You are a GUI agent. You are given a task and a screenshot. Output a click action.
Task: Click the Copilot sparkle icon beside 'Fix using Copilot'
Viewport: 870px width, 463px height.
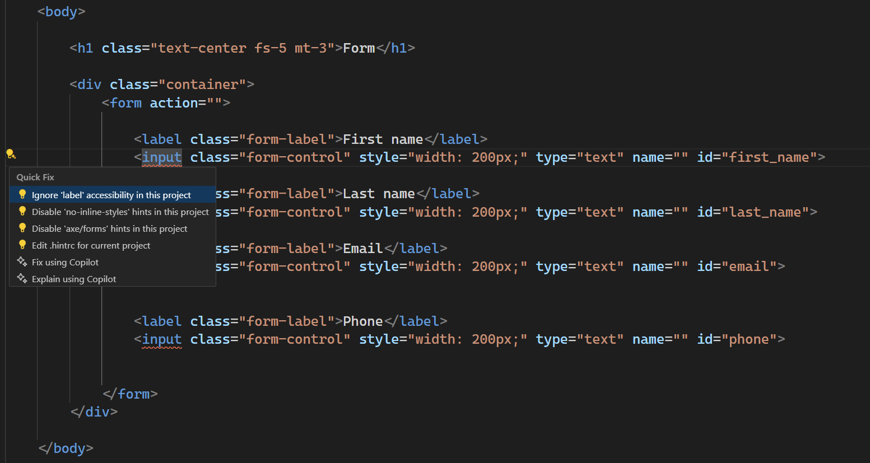click(x=22, y=262)
